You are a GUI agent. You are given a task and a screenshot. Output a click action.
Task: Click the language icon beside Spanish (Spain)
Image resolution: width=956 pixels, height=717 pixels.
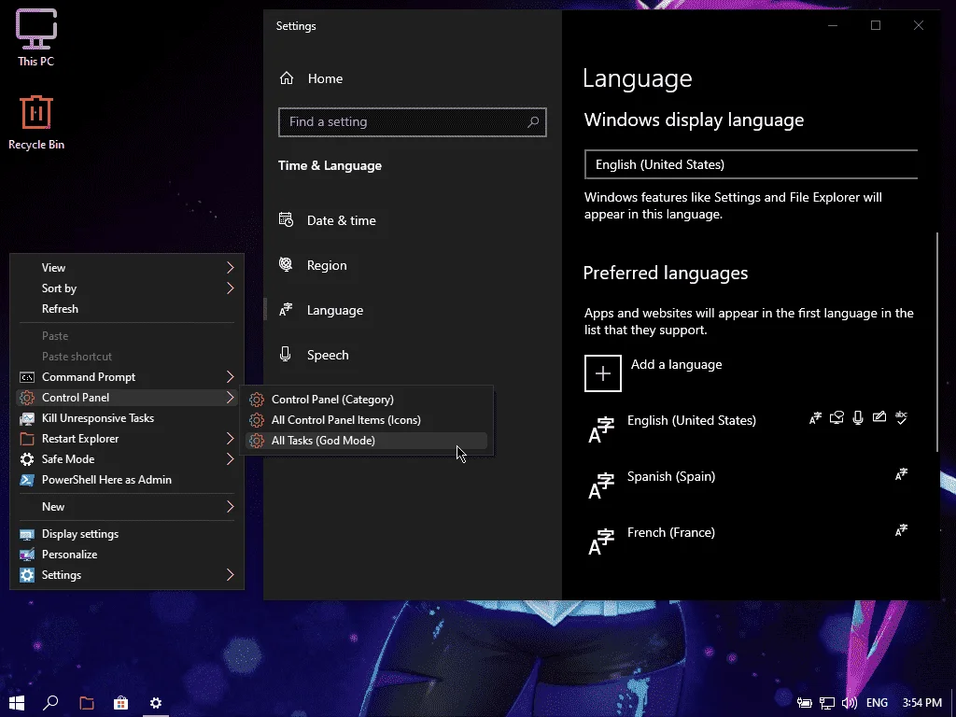(x=601, y=485)
